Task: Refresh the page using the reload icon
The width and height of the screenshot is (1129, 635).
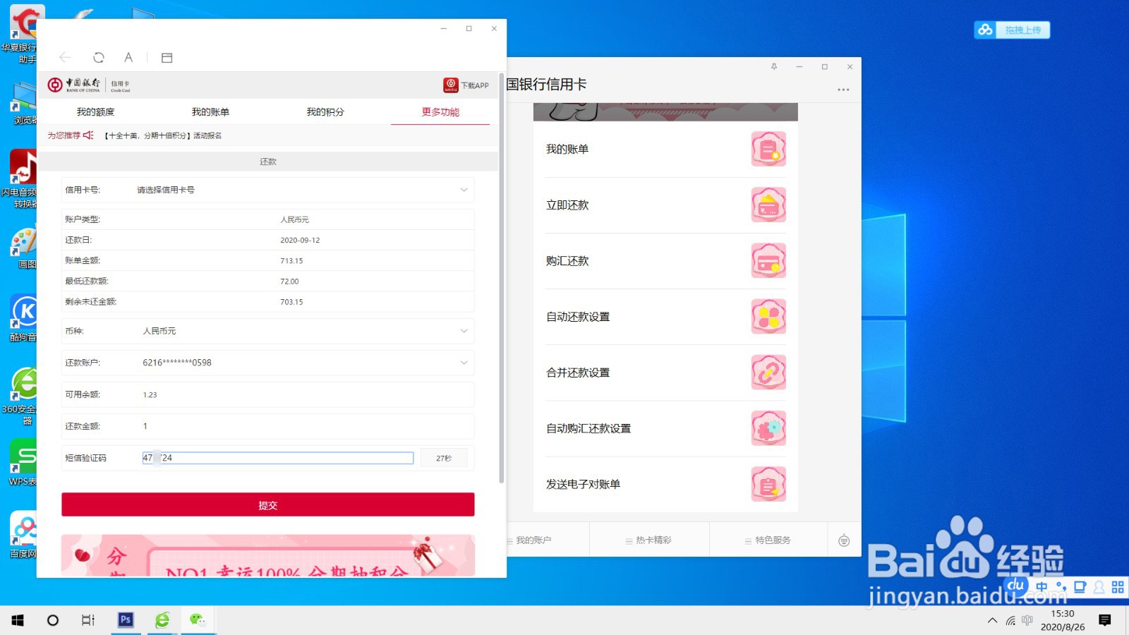Action: [x=99, y=57]
